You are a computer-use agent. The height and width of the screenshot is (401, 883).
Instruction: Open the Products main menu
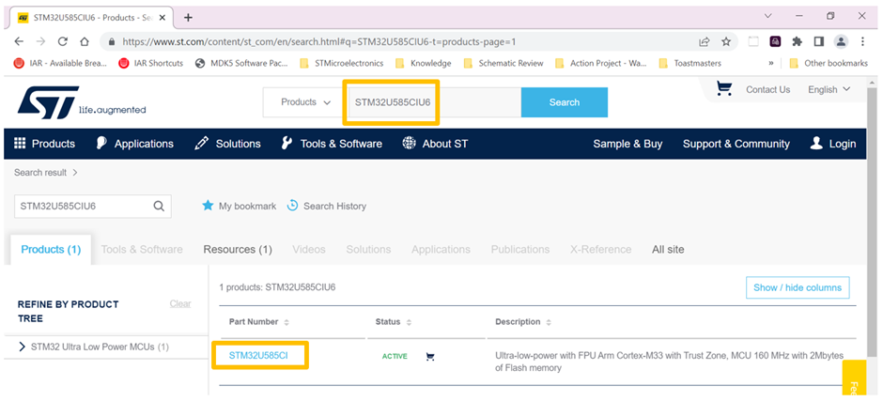[x=44, y=144]
